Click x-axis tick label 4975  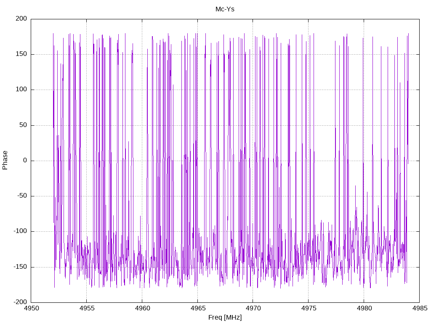click(309, 308)
